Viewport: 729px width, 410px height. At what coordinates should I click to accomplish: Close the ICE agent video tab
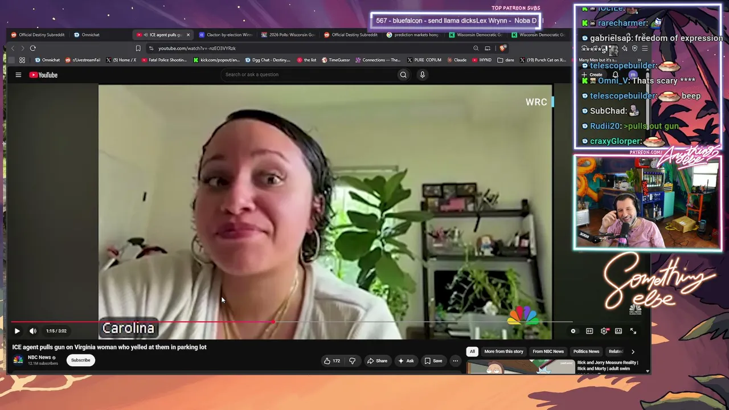pos(188,35)
